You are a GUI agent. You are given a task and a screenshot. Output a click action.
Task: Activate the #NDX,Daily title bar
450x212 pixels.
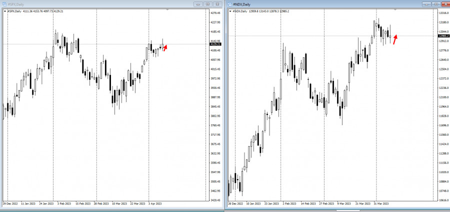(325, 4)
